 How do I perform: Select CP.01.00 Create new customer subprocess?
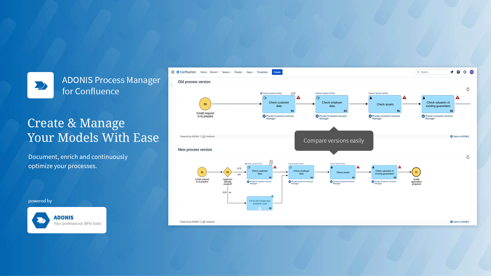[260, 203]
